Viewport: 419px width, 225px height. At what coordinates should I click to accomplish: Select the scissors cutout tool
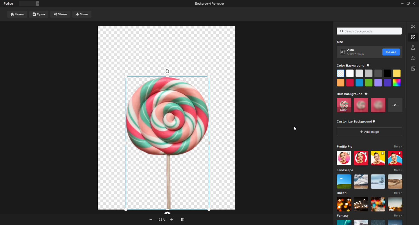413,27
